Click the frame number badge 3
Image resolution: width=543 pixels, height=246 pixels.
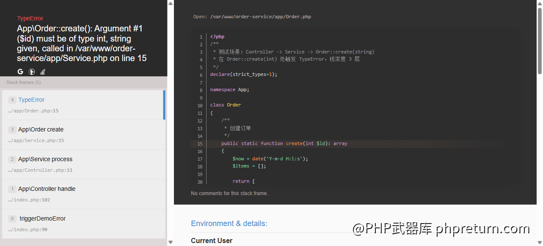point(12,129)
